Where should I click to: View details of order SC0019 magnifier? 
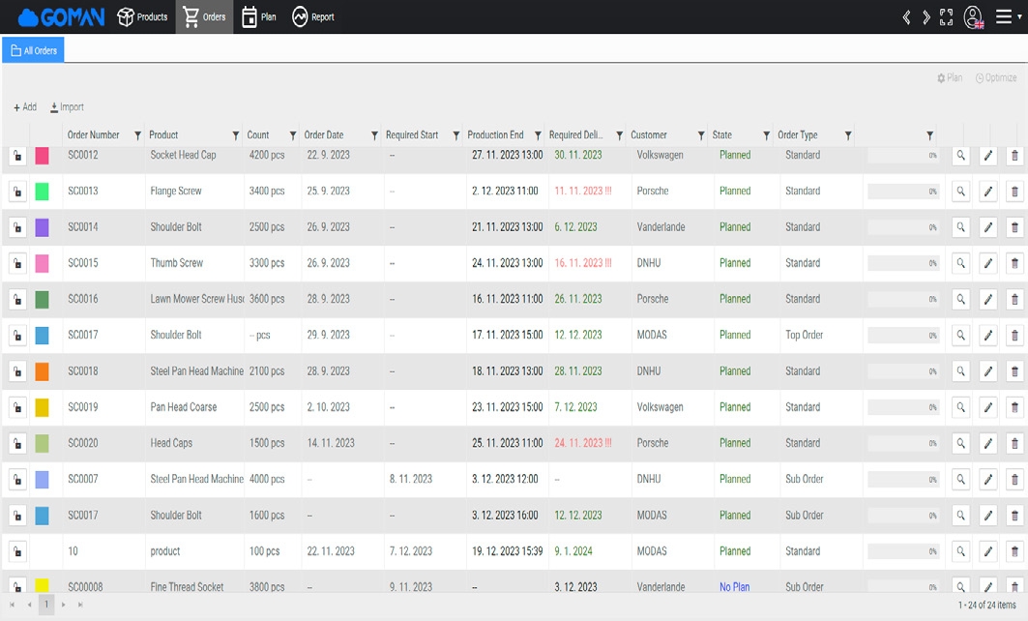coord(960,408)
